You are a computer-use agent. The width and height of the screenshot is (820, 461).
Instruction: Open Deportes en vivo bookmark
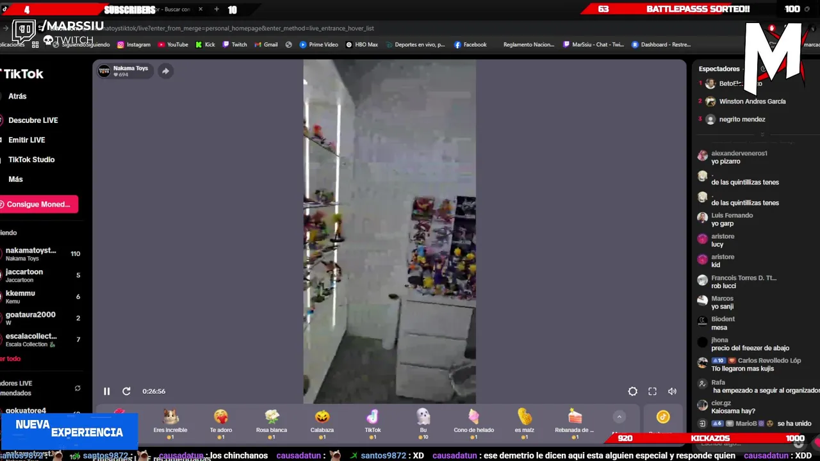click(415, 45)
